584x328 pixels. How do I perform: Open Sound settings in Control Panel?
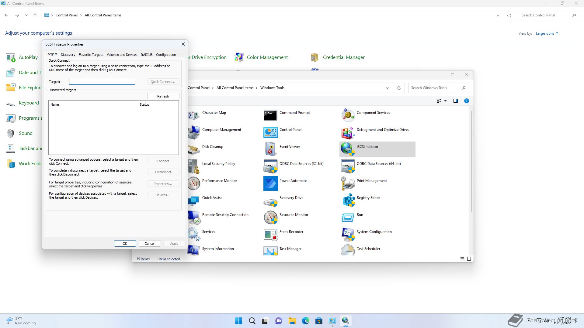19,133
